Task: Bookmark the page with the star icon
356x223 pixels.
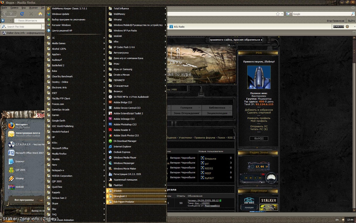Action: pyautogui.click(x=278, y=14)
